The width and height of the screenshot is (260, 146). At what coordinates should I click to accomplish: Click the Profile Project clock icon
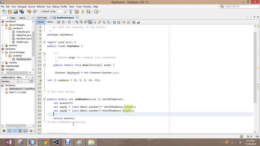96,12
